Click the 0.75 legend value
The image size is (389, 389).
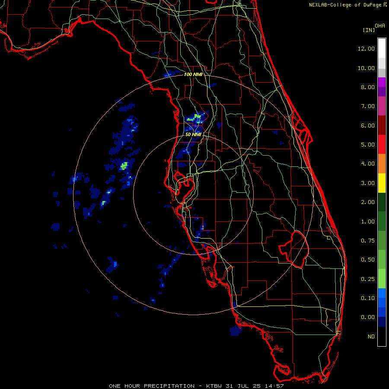tap(368, 241)
